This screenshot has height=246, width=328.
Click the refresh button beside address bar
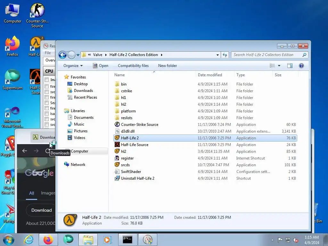pos(225,55)
